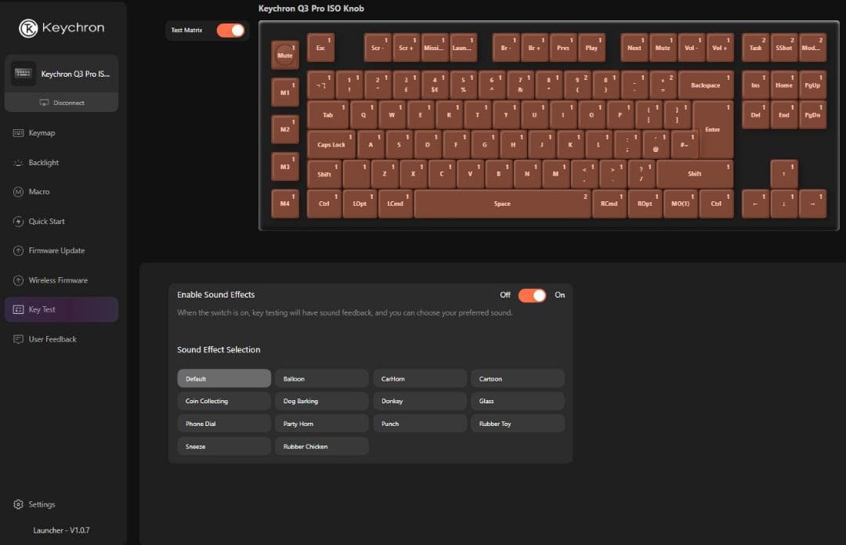Open the Wireless Firmware page
This screenshot has height=545, width=846.
59,280
